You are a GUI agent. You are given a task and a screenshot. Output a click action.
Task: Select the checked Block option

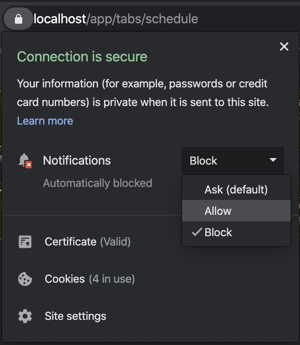(x=236, y=232)
